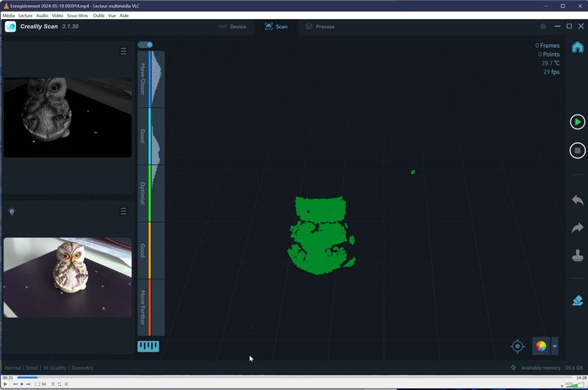588x390 pixels.
Task: Open Creality Scan settings gear
Action: coord(543,26)
